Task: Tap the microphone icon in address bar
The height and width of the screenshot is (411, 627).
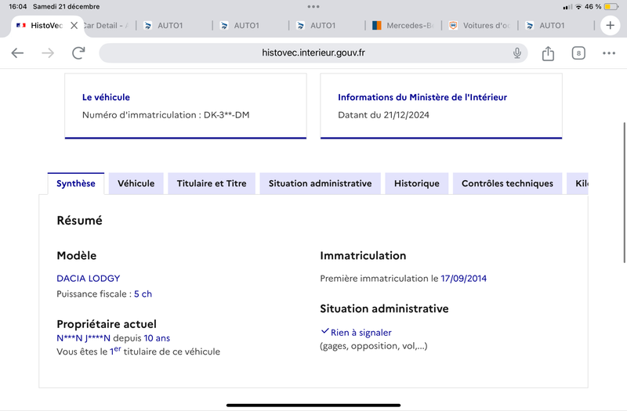Action: pos(517,52)
